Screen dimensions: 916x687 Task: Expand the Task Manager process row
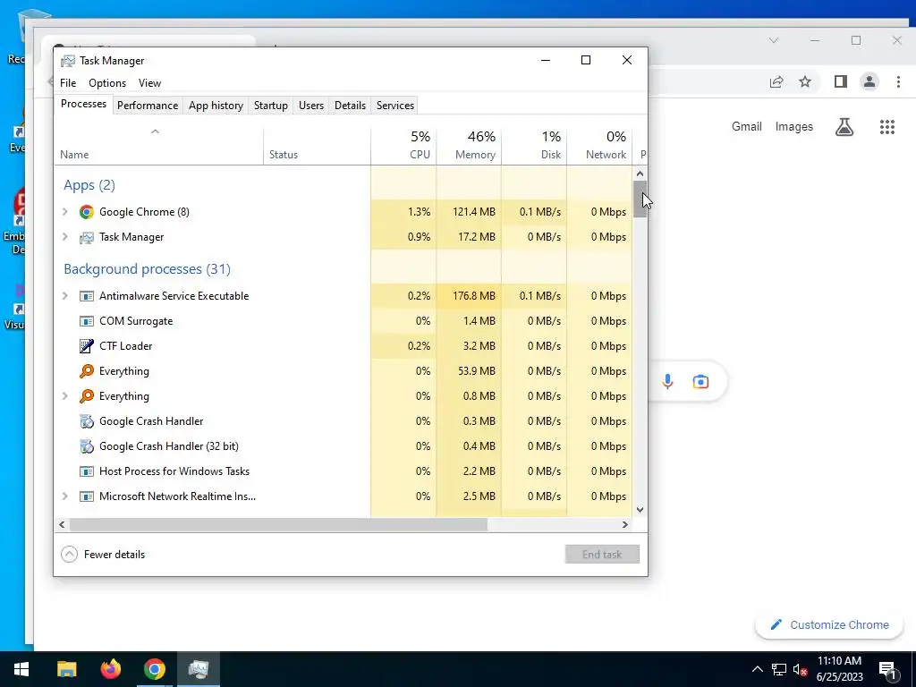coord(64,237)
